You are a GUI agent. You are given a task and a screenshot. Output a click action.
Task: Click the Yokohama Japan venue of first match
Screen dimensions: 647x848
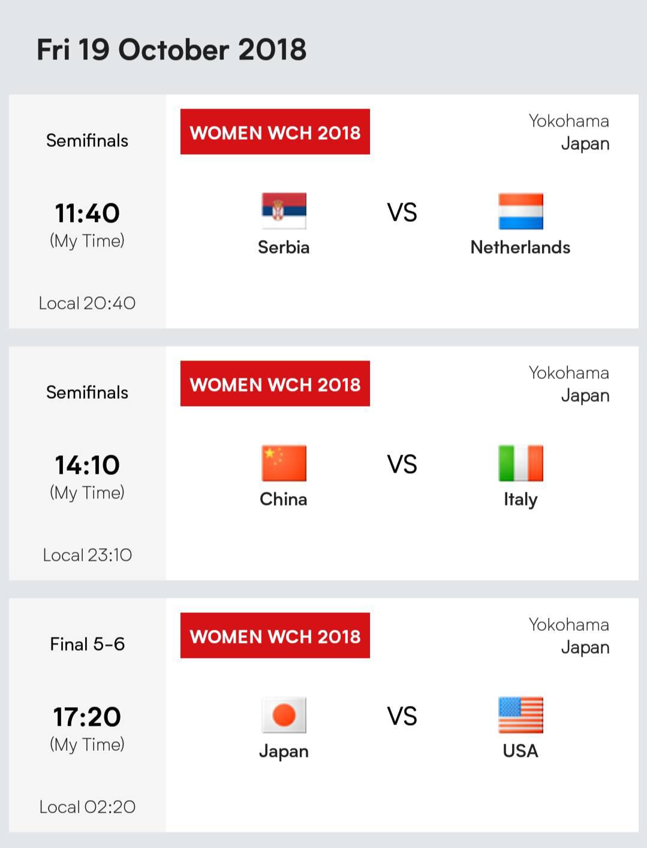[568, 132]
